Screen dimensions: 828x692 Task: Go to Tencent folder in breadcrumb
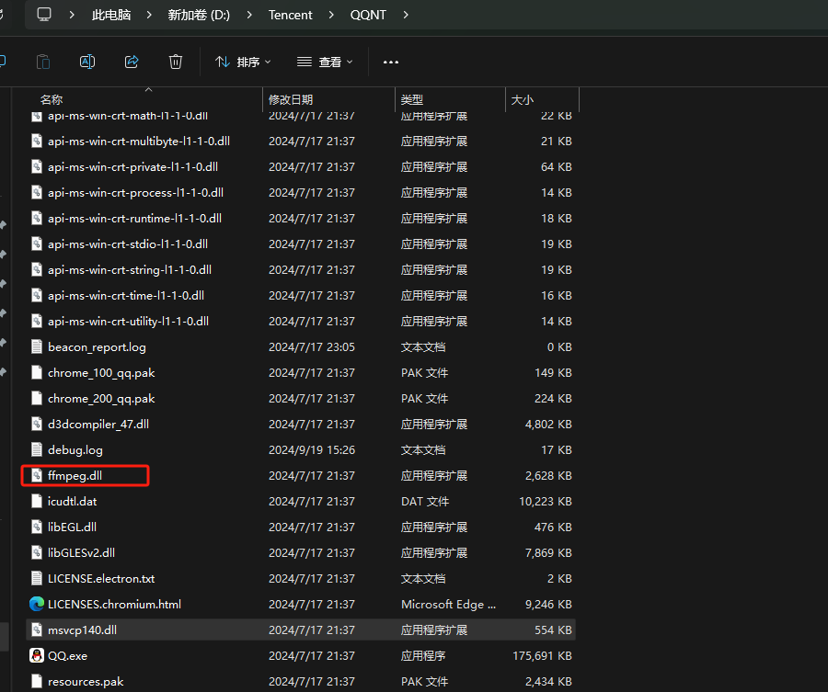tap(290, 15)
